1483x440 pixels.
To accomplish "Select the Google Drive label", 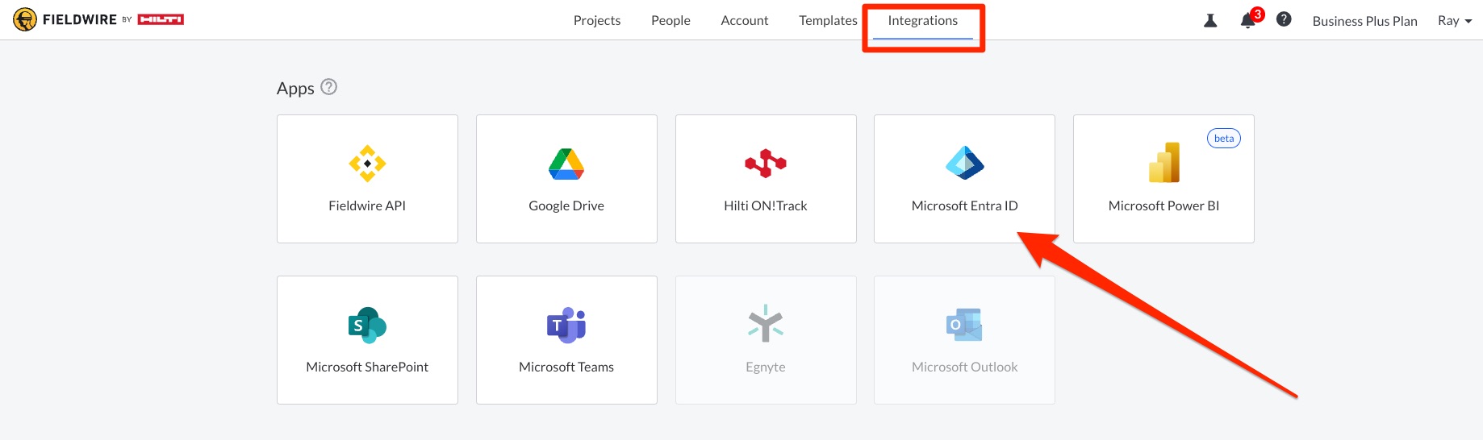I will tap(566, 205).
